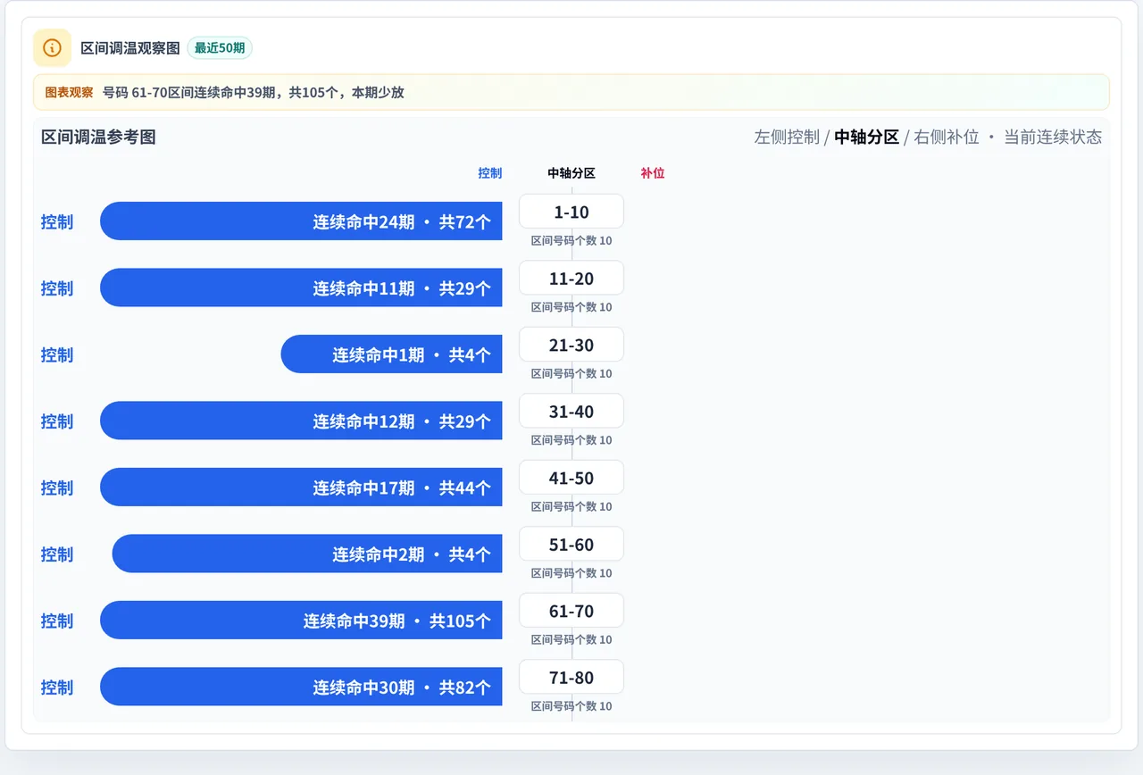1143x775 pixels.
Task: Click the 图表观察 label in the notice bar
Action: click(69, 92)
